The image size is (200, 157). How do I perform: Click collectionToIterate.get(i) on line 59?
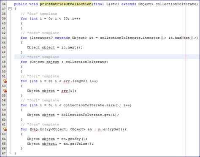coord(89,115)
